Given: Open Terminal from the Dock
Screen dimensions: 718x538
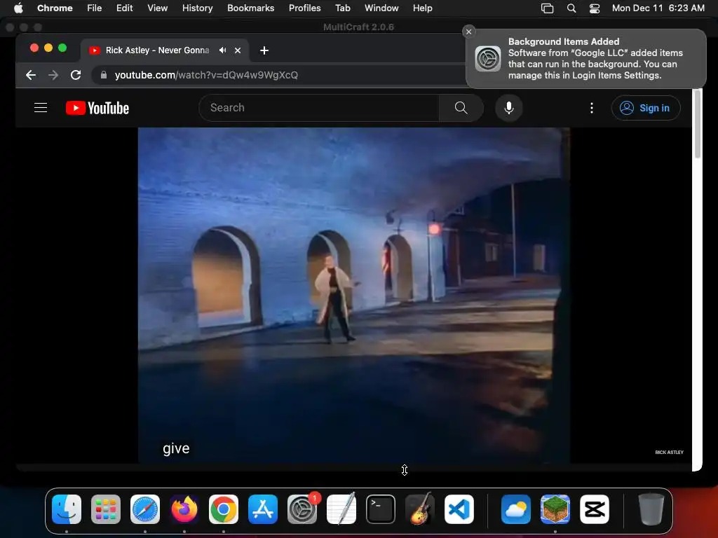Looking at the screenshot, I should [x=381, y=509].
